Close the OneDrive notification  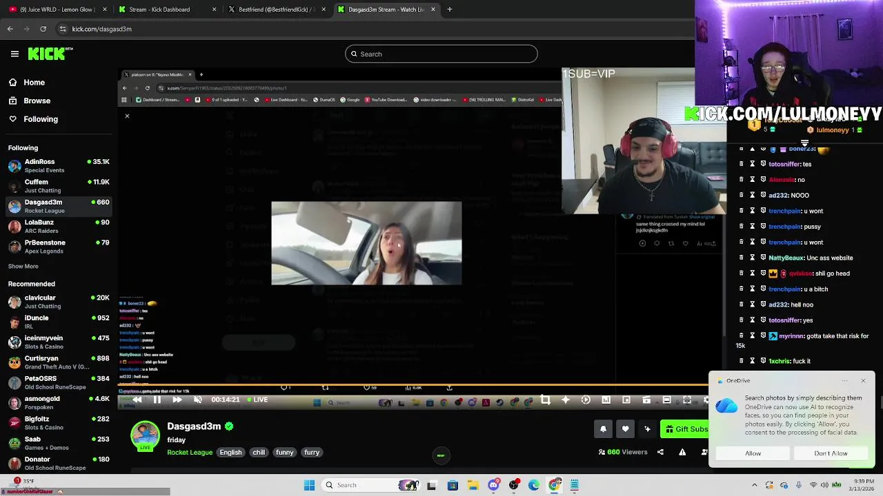[x=863, y=380]
